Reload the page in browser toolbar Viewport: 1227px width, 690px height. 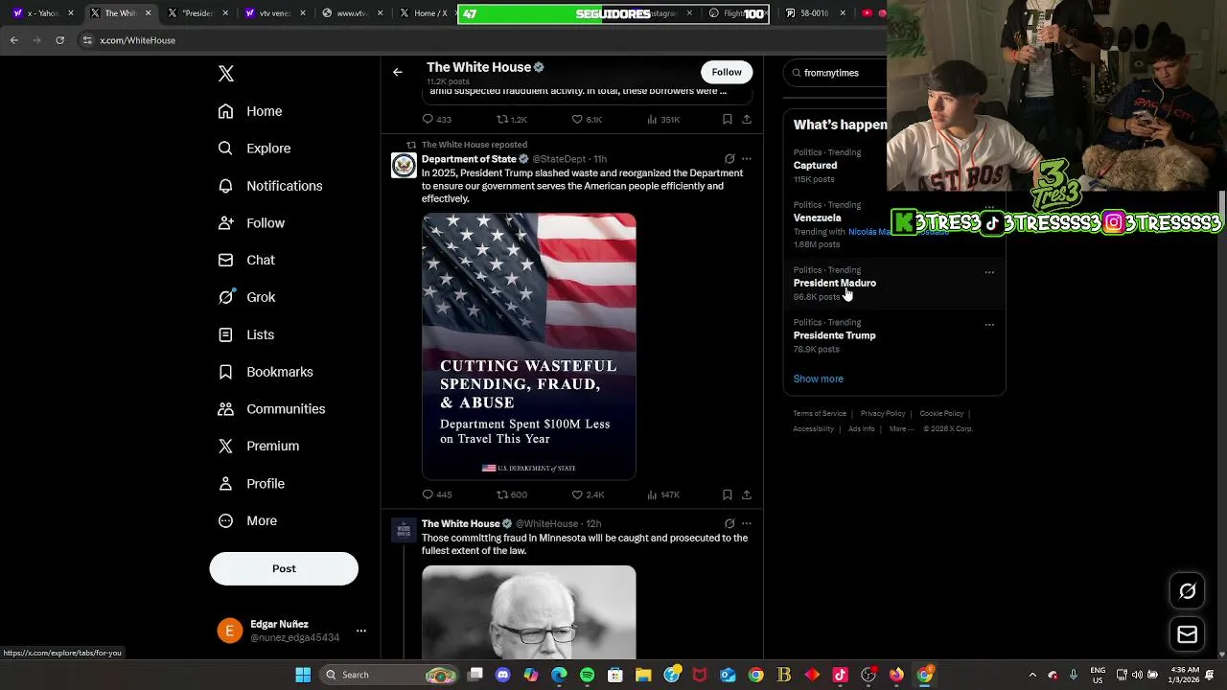59,40
